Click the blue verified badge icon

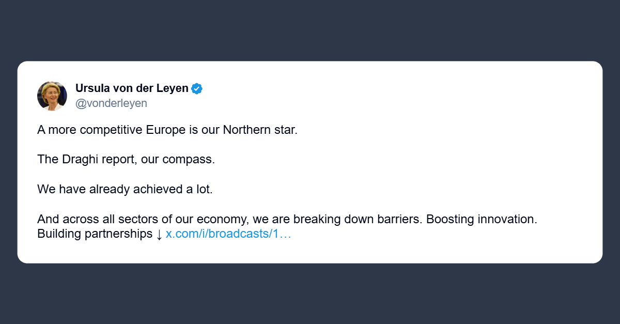pyautogui.click(x=197, y=88)
